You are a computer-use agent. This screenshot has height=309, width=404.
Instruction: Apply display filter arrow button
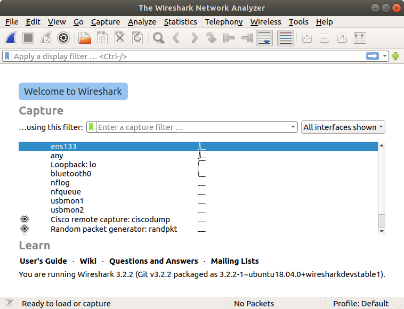[373, 56]
